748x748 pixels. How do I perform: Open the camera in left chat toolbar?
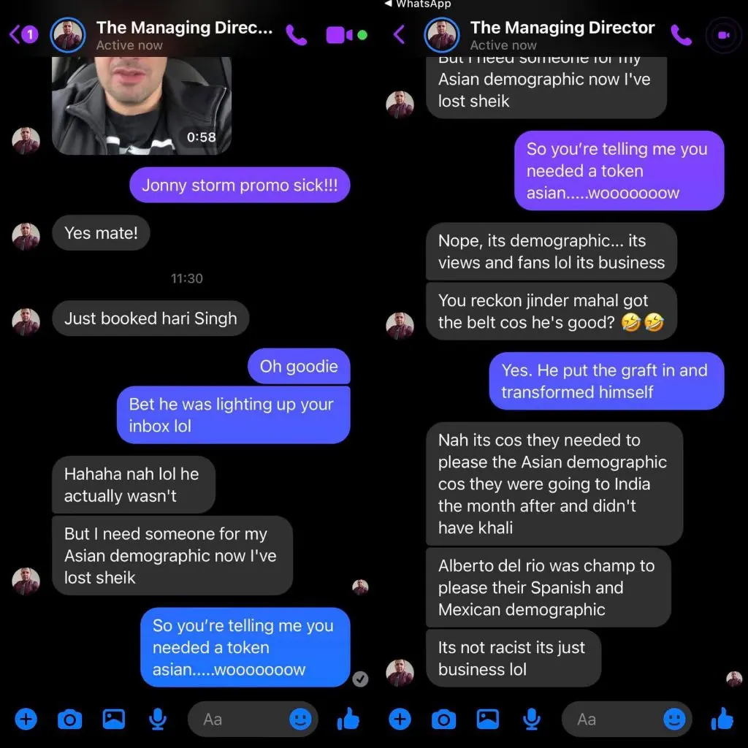coord(69,719)
